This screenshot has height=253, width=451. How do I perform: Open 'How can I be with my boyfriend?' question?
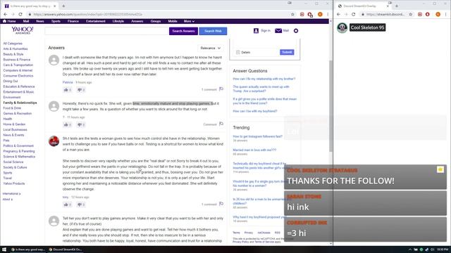255,111
